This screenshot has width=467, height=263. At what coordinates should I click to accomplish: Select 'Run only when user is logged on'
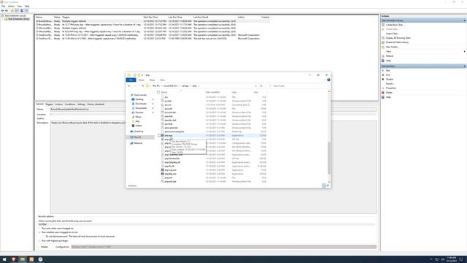tap(39, 229)
